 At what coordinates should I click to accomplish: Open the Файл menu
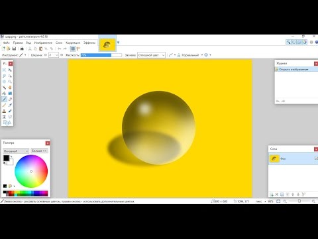(6, 42)
